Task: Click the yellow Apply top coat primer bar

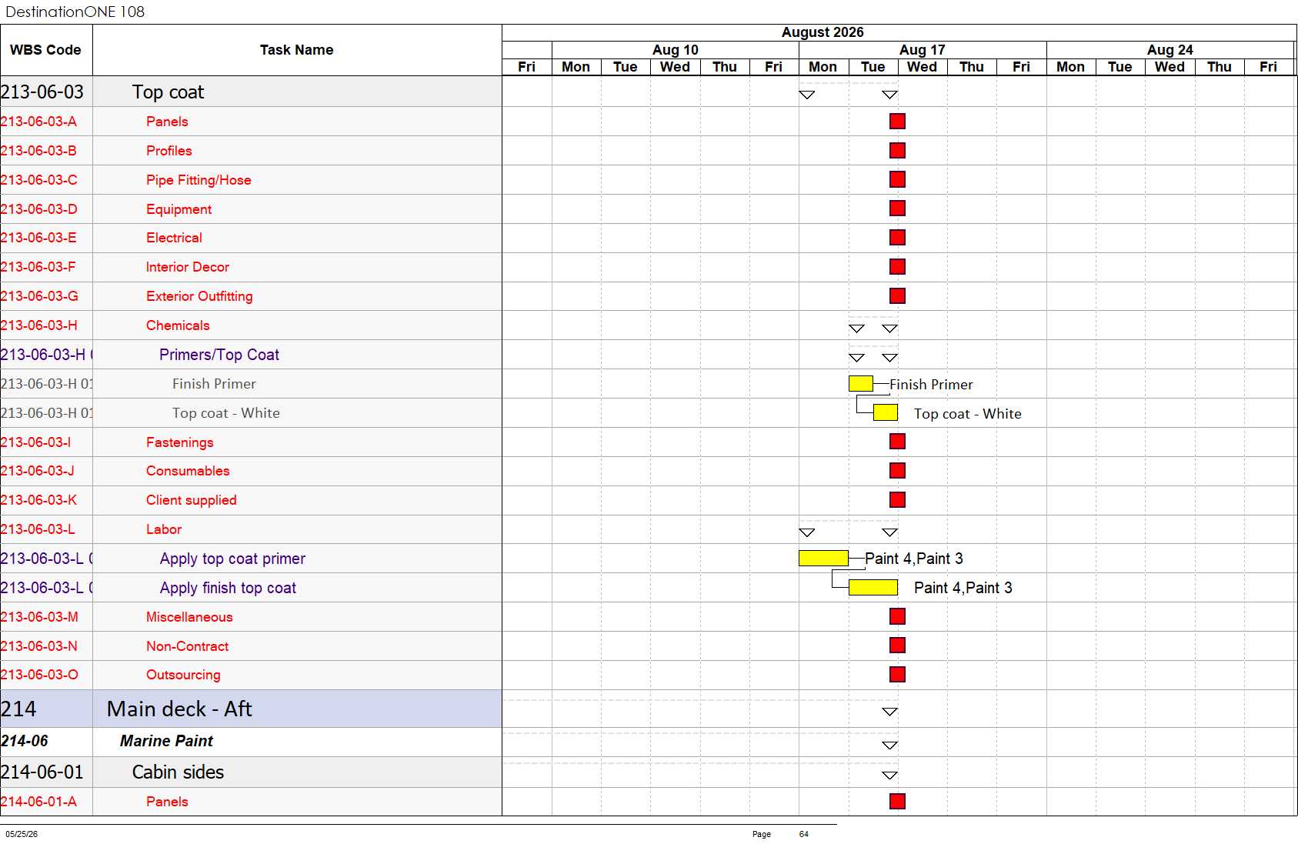Action: click(x=823, y=559)
